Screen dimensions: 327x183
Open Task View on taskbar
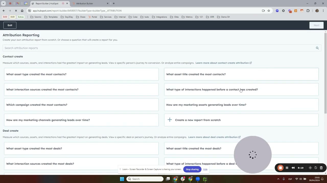click(x=168, y=179)
